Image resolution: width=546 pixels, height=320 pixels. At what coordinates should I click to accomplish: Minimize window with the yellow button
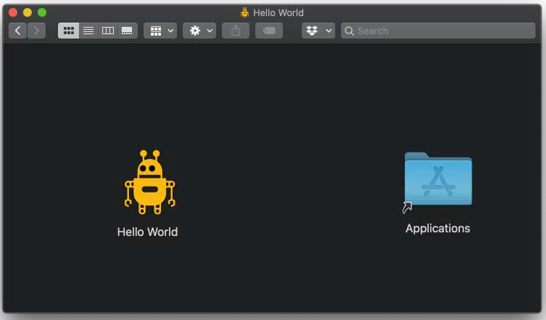point(27,13)
